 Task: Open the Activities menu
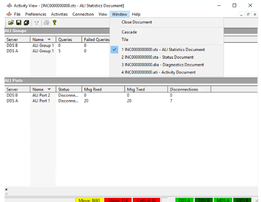(x=59, y=14)
